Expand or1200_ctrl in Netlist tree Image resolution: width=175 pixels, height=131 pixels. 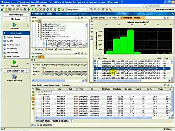coord(38,24)
